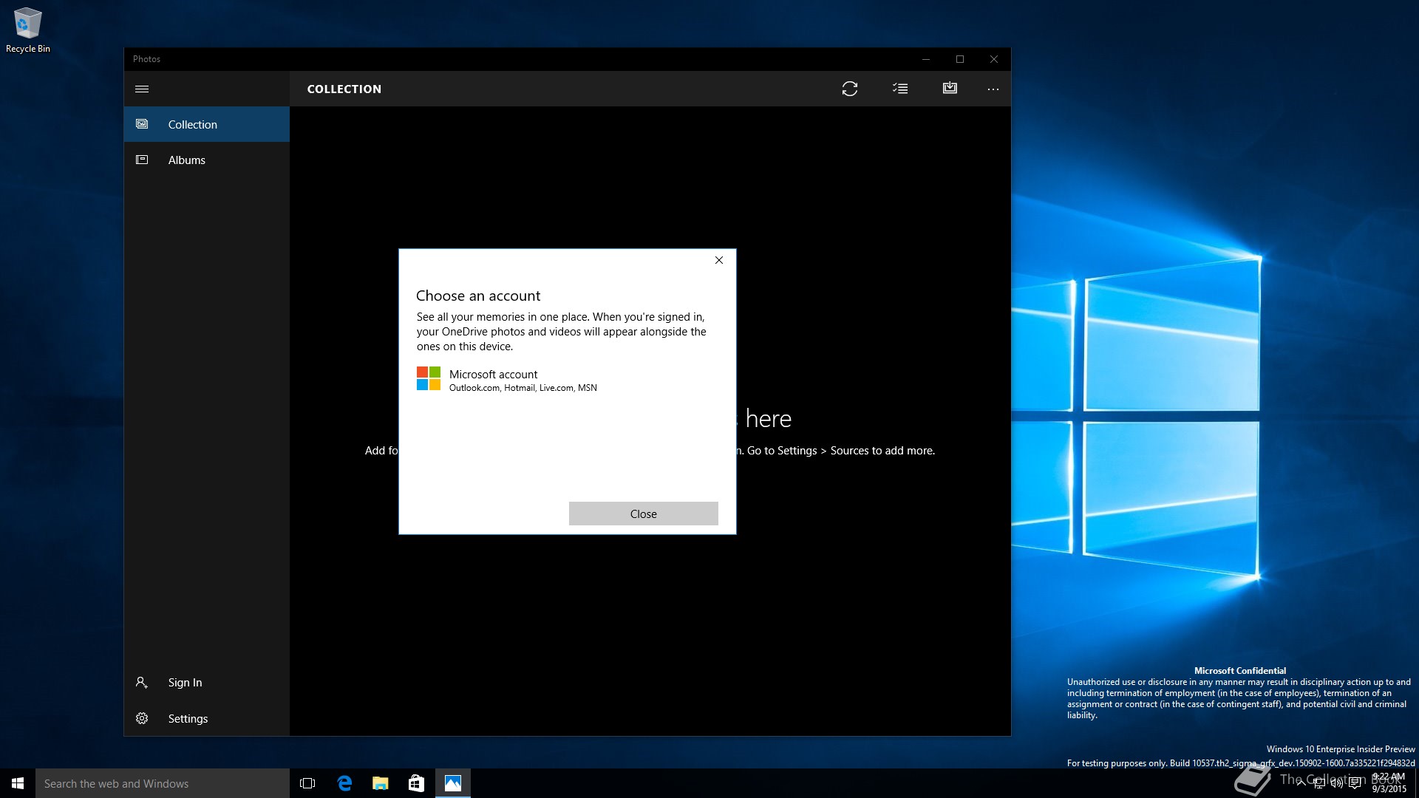Image resolution: width=1419 pixels, height=798 pixels.
Task: Open the Albums section in the sidebar
Action: click(207, 160)
